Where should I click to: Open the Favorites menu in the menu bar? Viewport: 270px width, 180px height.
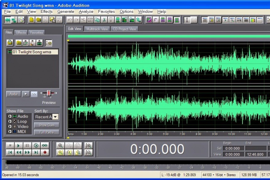(x=106, y=12)
